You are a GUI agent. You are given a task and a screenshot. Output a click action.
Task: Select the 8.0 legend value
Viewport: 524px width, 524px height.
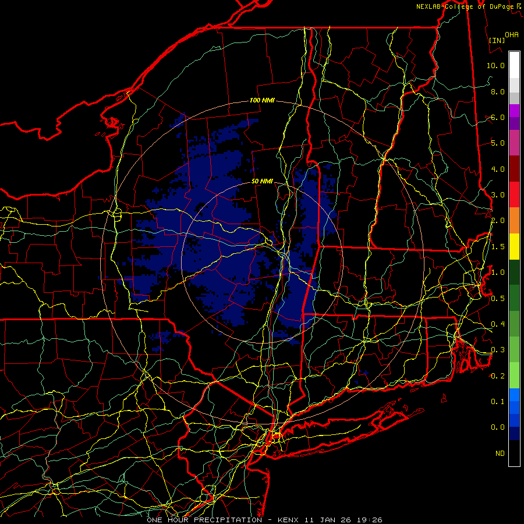point(498,91)
